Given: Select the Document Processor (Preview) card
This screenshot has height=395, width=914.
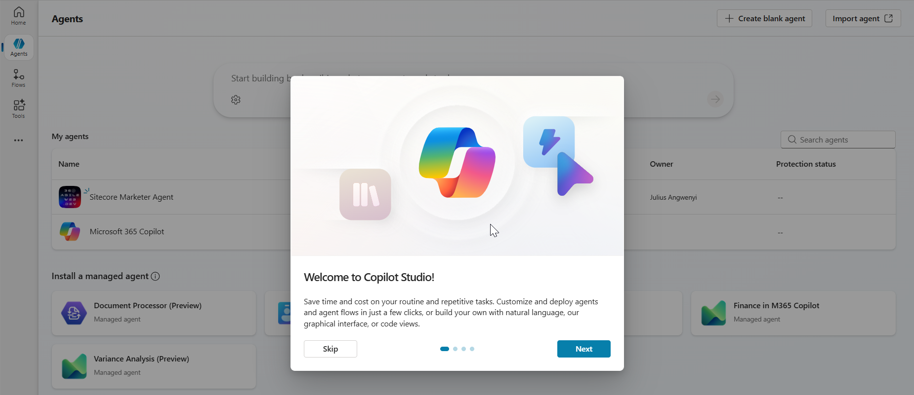Looking at the screenshot, I should click(154, 313).
